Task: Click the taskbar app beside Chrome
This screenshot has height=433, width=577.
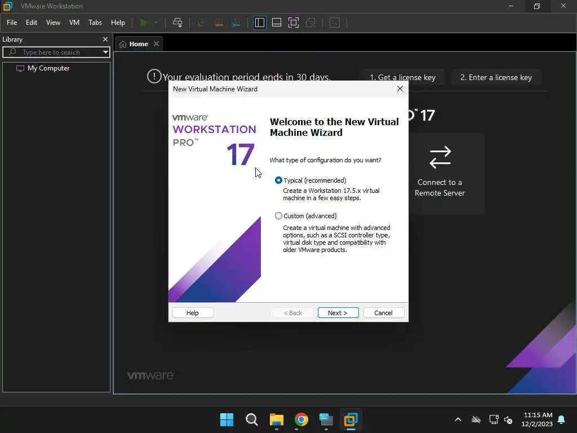Action: pos(326,419)
